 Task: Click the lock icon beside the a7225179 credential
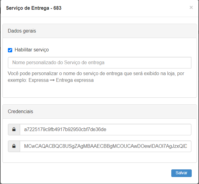pos(14,130)
